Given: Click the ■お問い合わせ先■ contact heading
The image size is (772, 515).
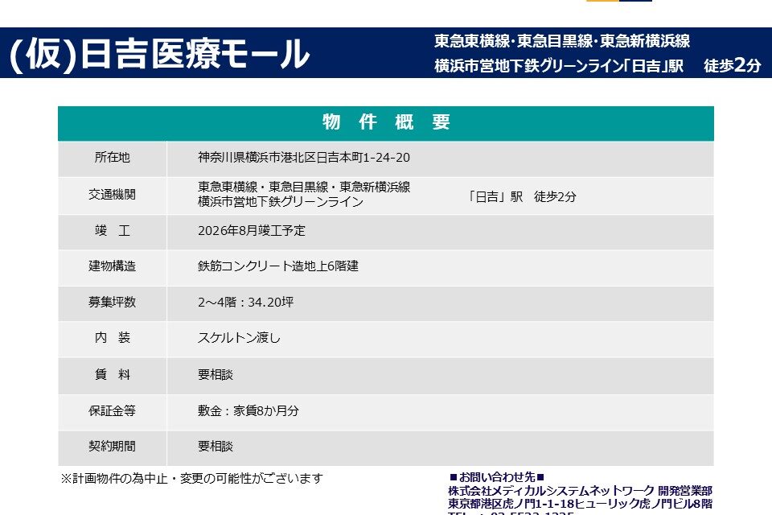Looking at the screenshot, I should pyautogui.click(x=496, y=477).
